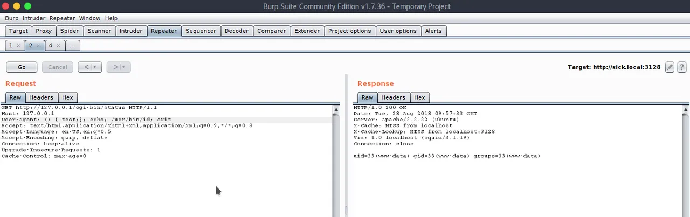
Task: Switch to the Decoder tab
Action: click(x=237, y=31)
